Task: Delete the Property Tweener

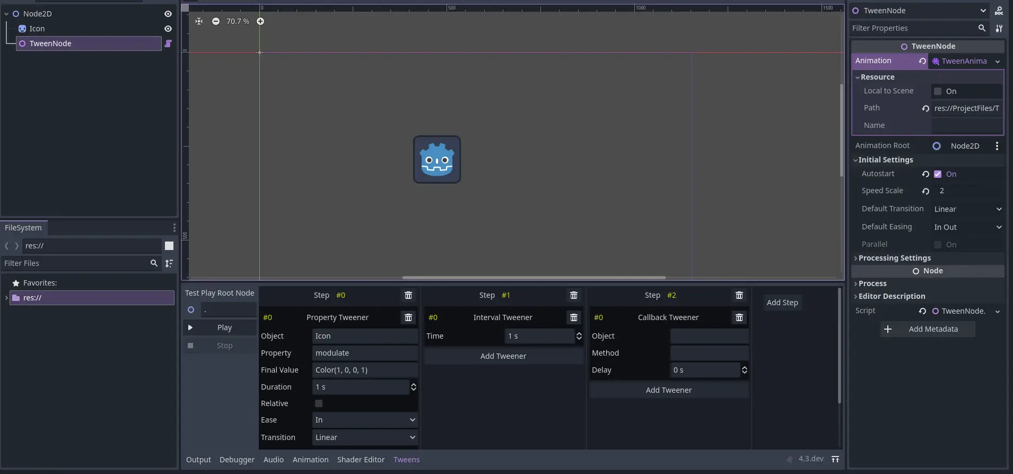Action: (408, 317)
